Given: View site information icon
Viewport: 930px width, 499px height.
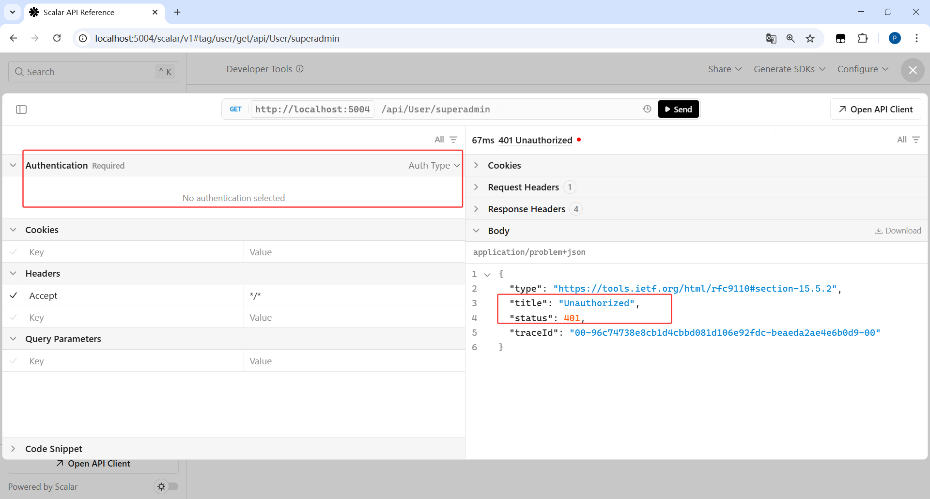Looking at the screenshot, I should click(x=83, y=38).
